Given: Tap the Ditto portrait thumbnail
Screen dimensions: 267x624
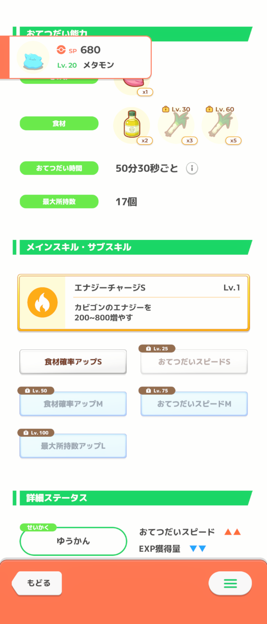Looking at the screenshot, I should pyautogui.click(x=33, y=58).
